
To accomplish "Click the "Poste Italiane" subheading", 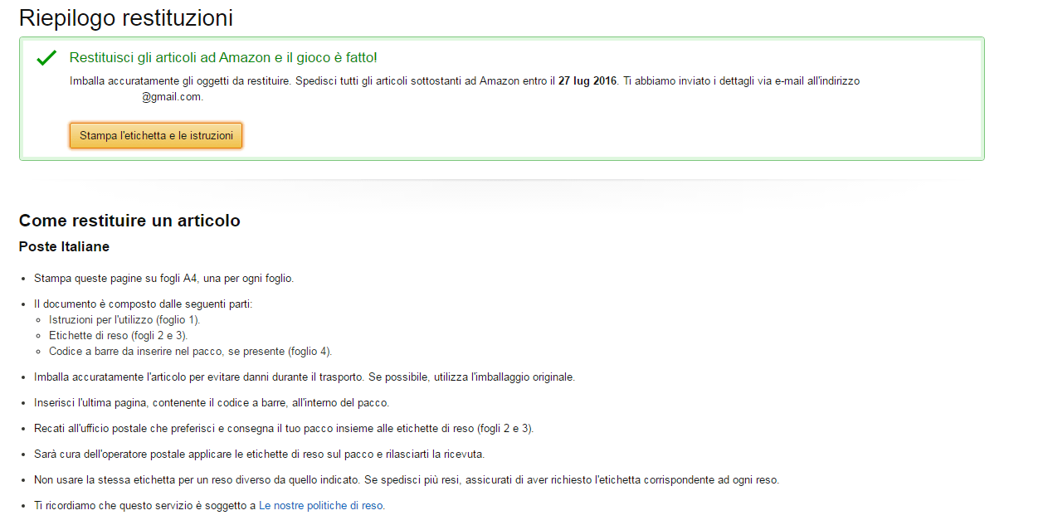I will (x=64, y=247).
